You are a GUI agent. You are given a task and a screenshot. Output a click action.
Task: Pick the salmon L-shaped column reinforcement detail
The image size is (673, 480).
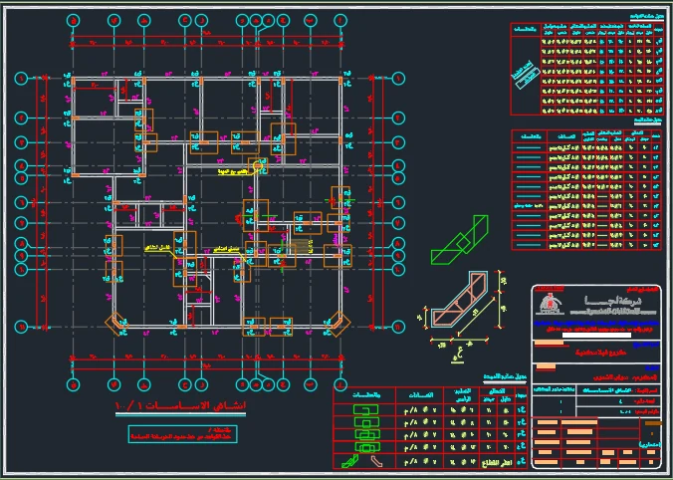coord(460,300)
